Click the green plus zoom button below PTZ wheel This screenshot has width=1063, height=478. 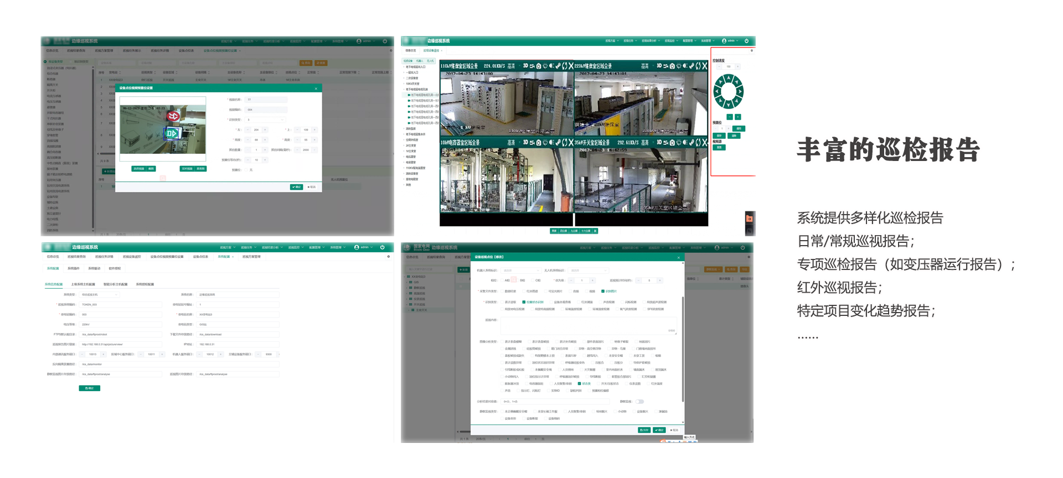click(737, 117)
